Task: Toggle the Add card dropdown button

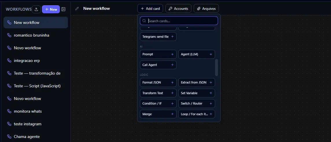Action: (x=150, y=8)
